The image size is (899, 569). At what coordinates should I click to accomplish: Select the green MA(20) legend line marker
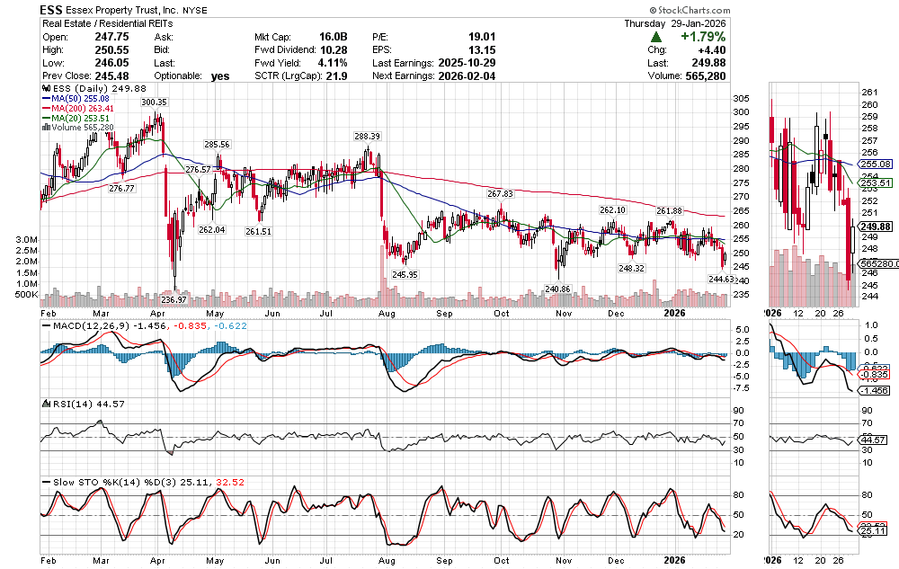tap(48, 118)
